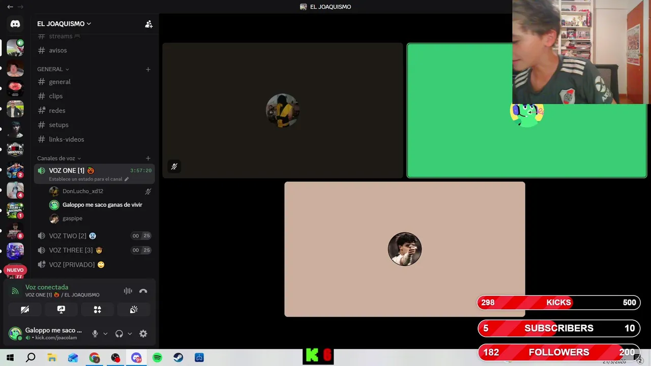651x366 pixels.
Task: Open the green Kick K taskbar icon
Action: (312, 356)
